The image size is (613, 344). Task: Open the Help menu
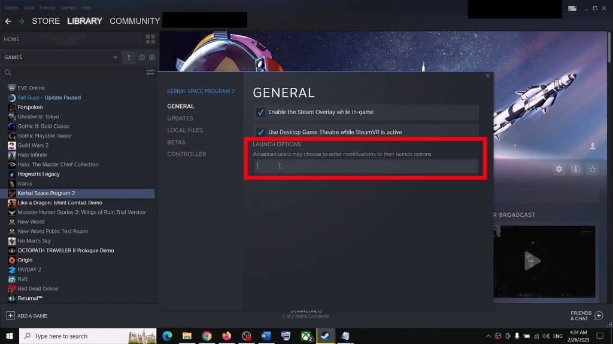[86, 8]
